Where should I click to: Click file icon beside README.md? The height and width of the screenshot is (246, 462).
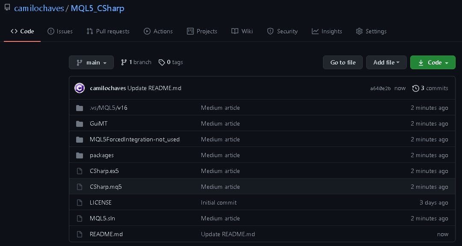(x=79, y=234)
